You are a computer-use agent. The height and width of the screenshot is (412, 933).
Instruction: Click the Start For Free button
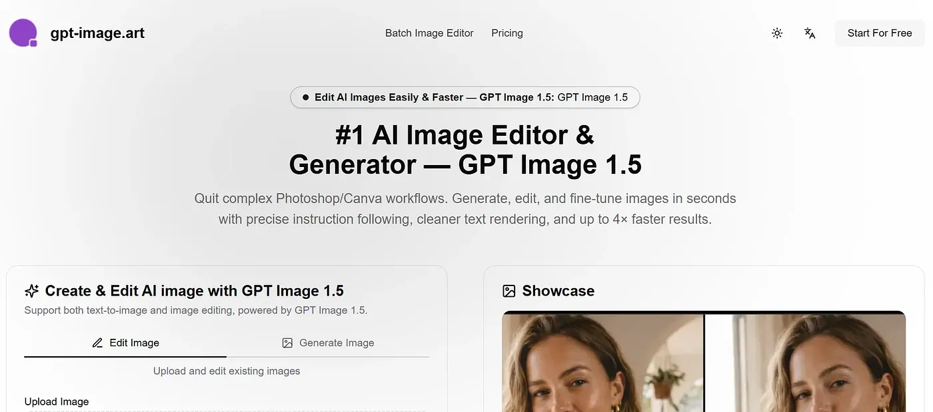[x=880, y=33]
